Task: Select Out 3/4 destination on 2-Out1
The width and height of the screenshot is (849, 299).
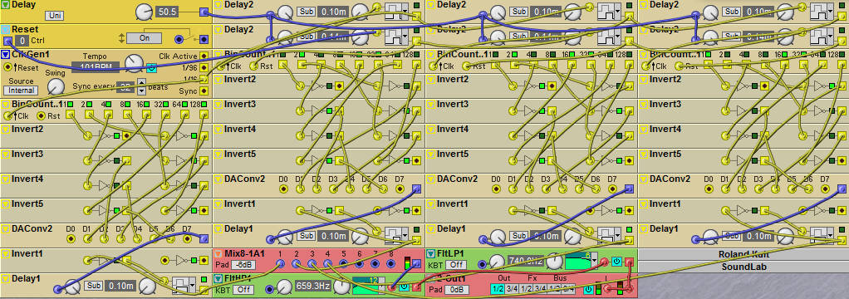Action: pyautogui.click(x=512, y=289)
